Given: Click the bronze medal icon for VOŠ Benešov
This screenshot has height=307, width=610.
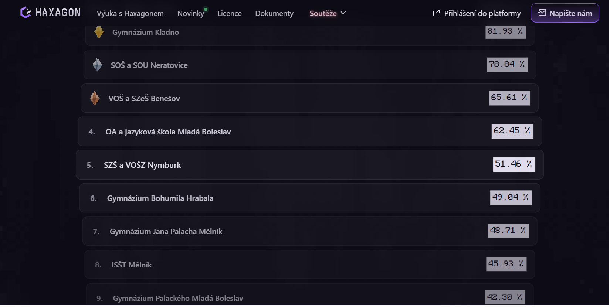Looking at the screenshot, I should pyautogui.click(x=95, y=98).
